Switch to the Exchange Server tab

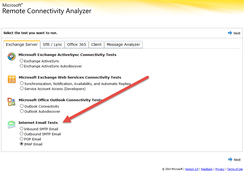point(22,44)
